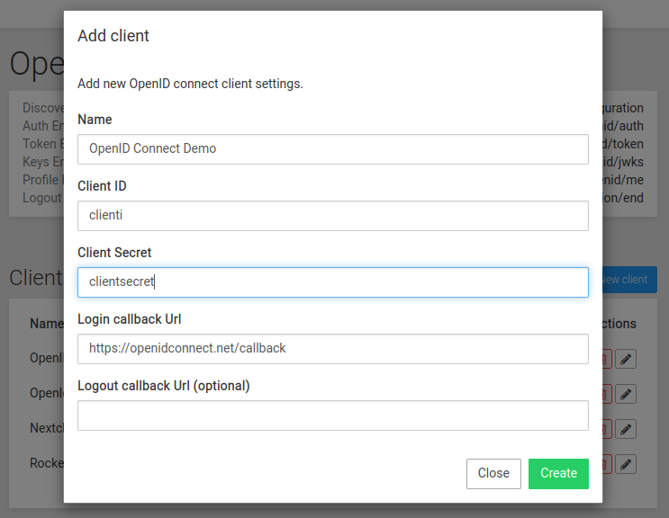Dismiss the dialog with the Close button
Image resolution: width=669 pixels, height=518 pixels.
[493, 474]
